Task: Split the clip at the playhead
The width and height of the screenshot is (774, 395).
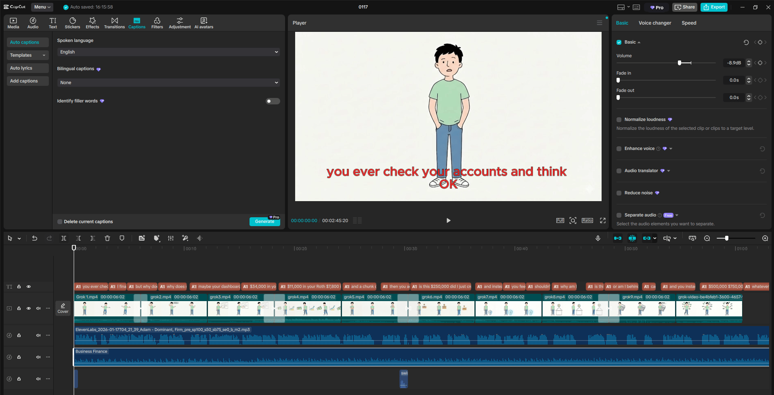Action: (x=63, y=238)
